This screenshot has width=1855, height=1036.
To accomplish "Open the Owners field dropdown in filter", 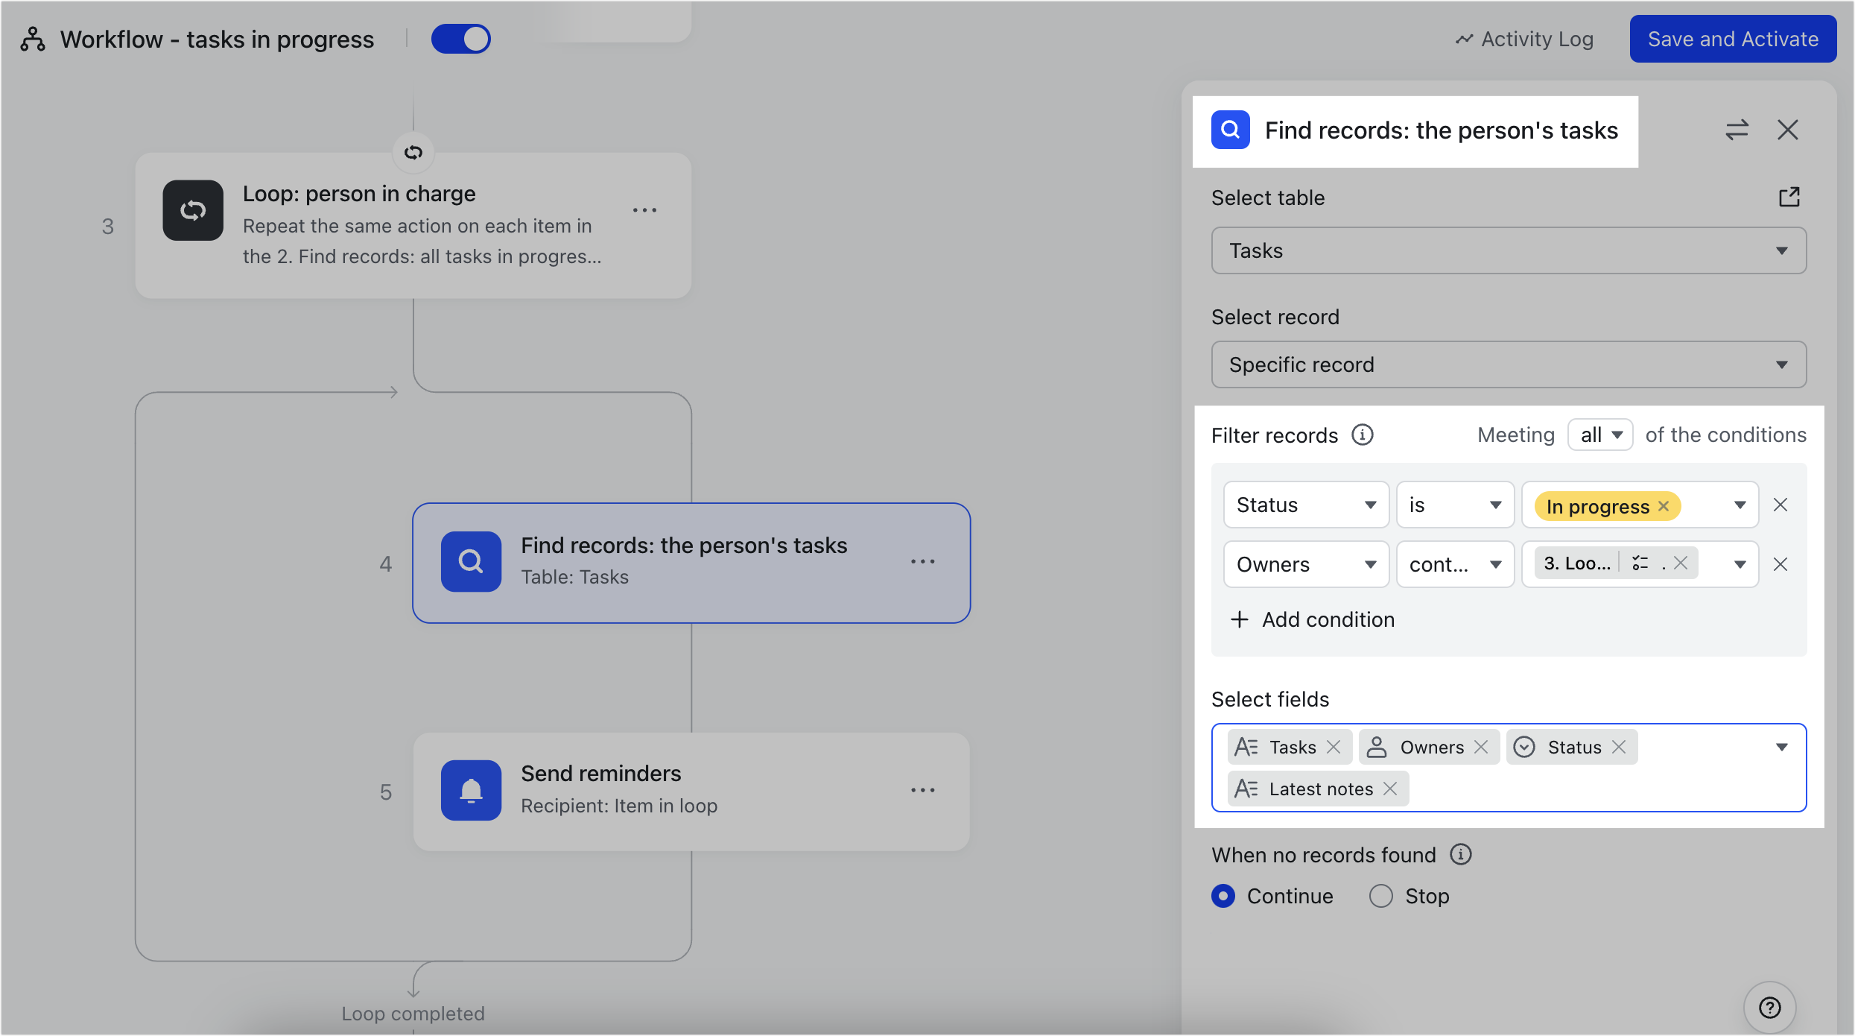I will (x=1306, y=564).
